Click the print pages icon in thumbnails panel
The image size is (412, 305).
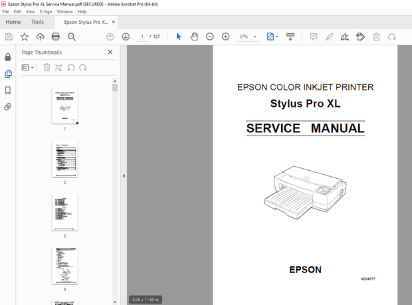tap(58, 68)
